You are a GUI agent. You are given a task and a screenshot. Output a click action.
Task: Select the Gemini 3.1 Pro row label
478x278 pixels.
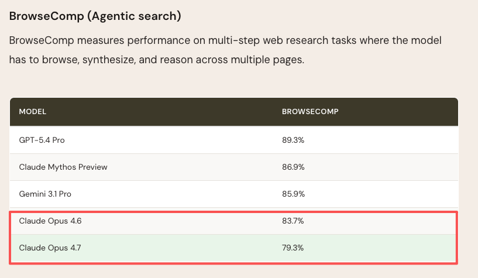[x=45, y=194]
